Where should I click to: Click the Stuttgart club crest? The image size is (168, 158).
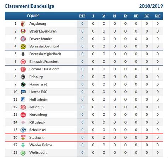click(23, 137)
